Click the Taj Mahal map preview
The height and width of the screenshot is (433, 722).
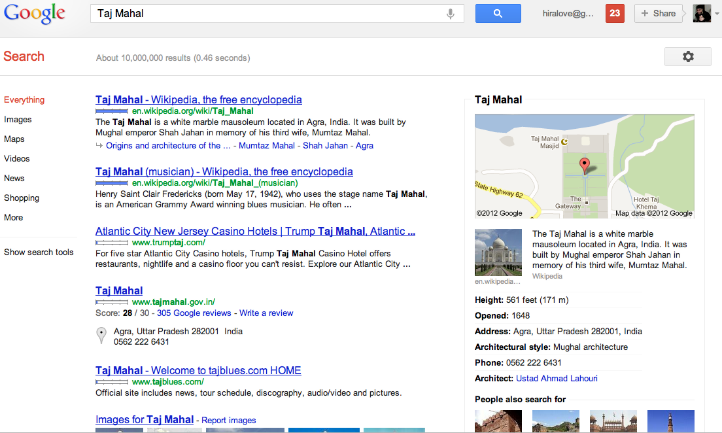click(584, 166)
